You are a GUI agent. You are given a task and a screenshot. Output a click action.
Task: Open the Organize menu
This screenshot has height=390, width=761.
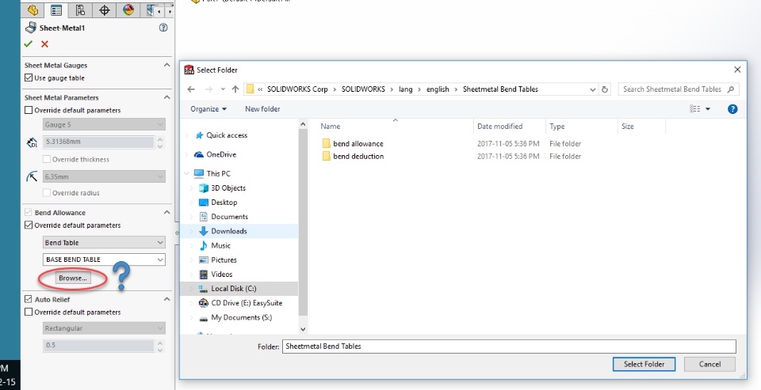point(208,109)
